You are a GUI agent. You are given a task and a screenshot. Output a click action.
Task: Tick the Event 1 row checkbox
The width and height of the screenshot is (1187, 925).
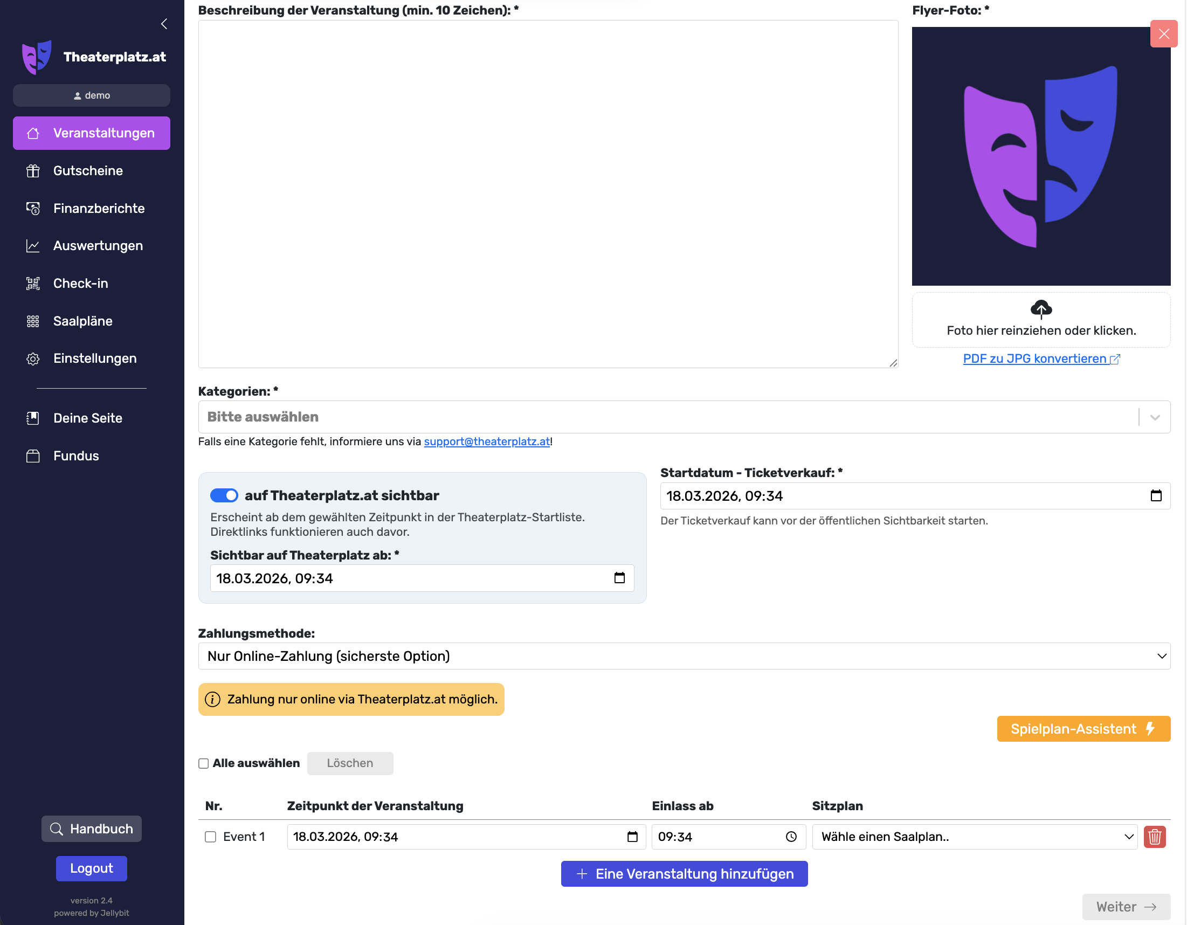tap(210, 837)
